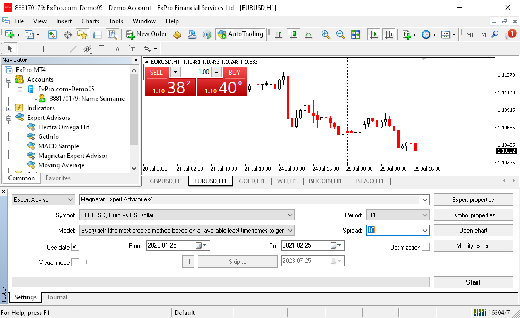The height and width of the screenshot is (318, 520).
Task: Zoom in on the chart
Action: click(326, 34)
